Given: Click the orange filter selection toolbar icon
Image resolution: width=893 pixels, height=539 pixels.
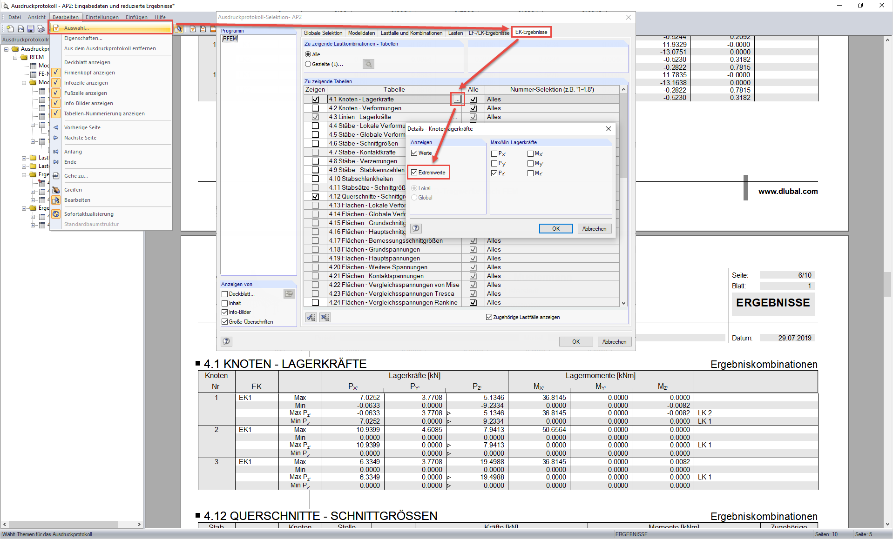Looking at the screenshot, I should (x=193, y=29).
